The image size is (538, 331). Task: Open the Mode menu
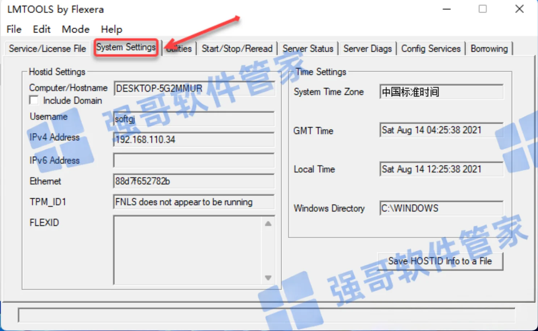76,29
